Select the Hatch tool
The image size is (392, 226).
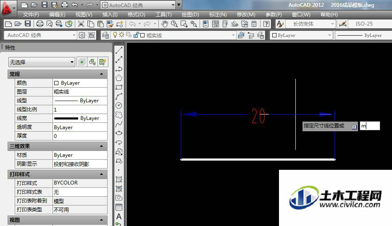coord(119,179)
